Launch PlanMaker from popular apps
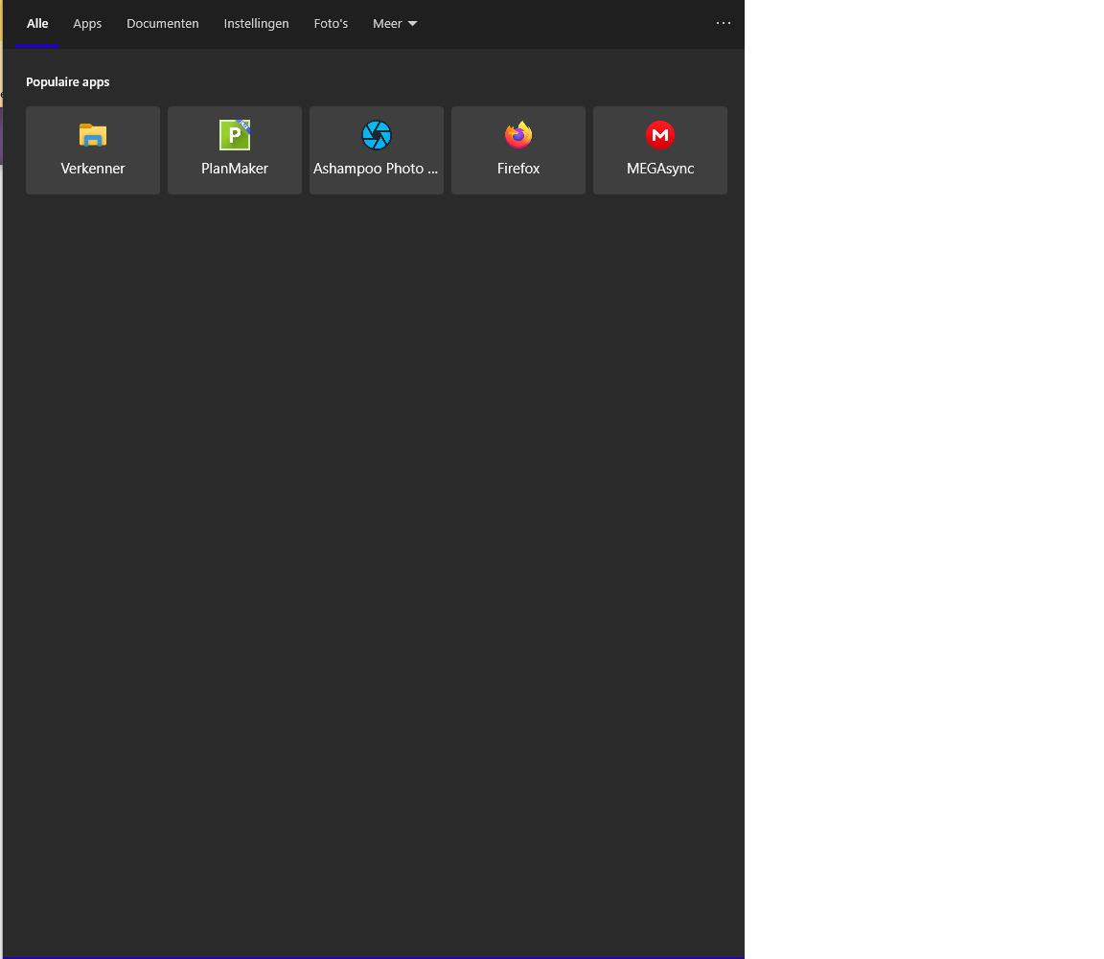Image resolution: width=1104 pixels, height=959 pixels. pos(235,150)
